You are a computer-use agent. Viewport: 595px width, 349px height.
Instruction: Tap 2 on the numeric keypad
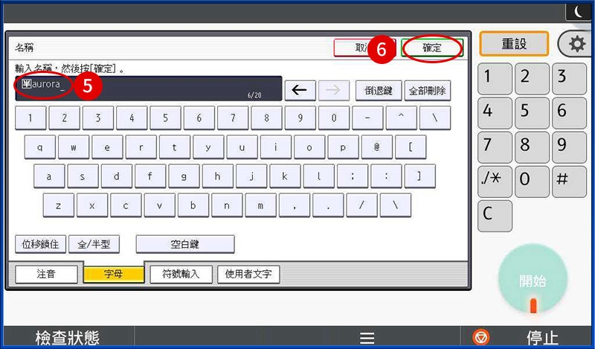(532, 79)
